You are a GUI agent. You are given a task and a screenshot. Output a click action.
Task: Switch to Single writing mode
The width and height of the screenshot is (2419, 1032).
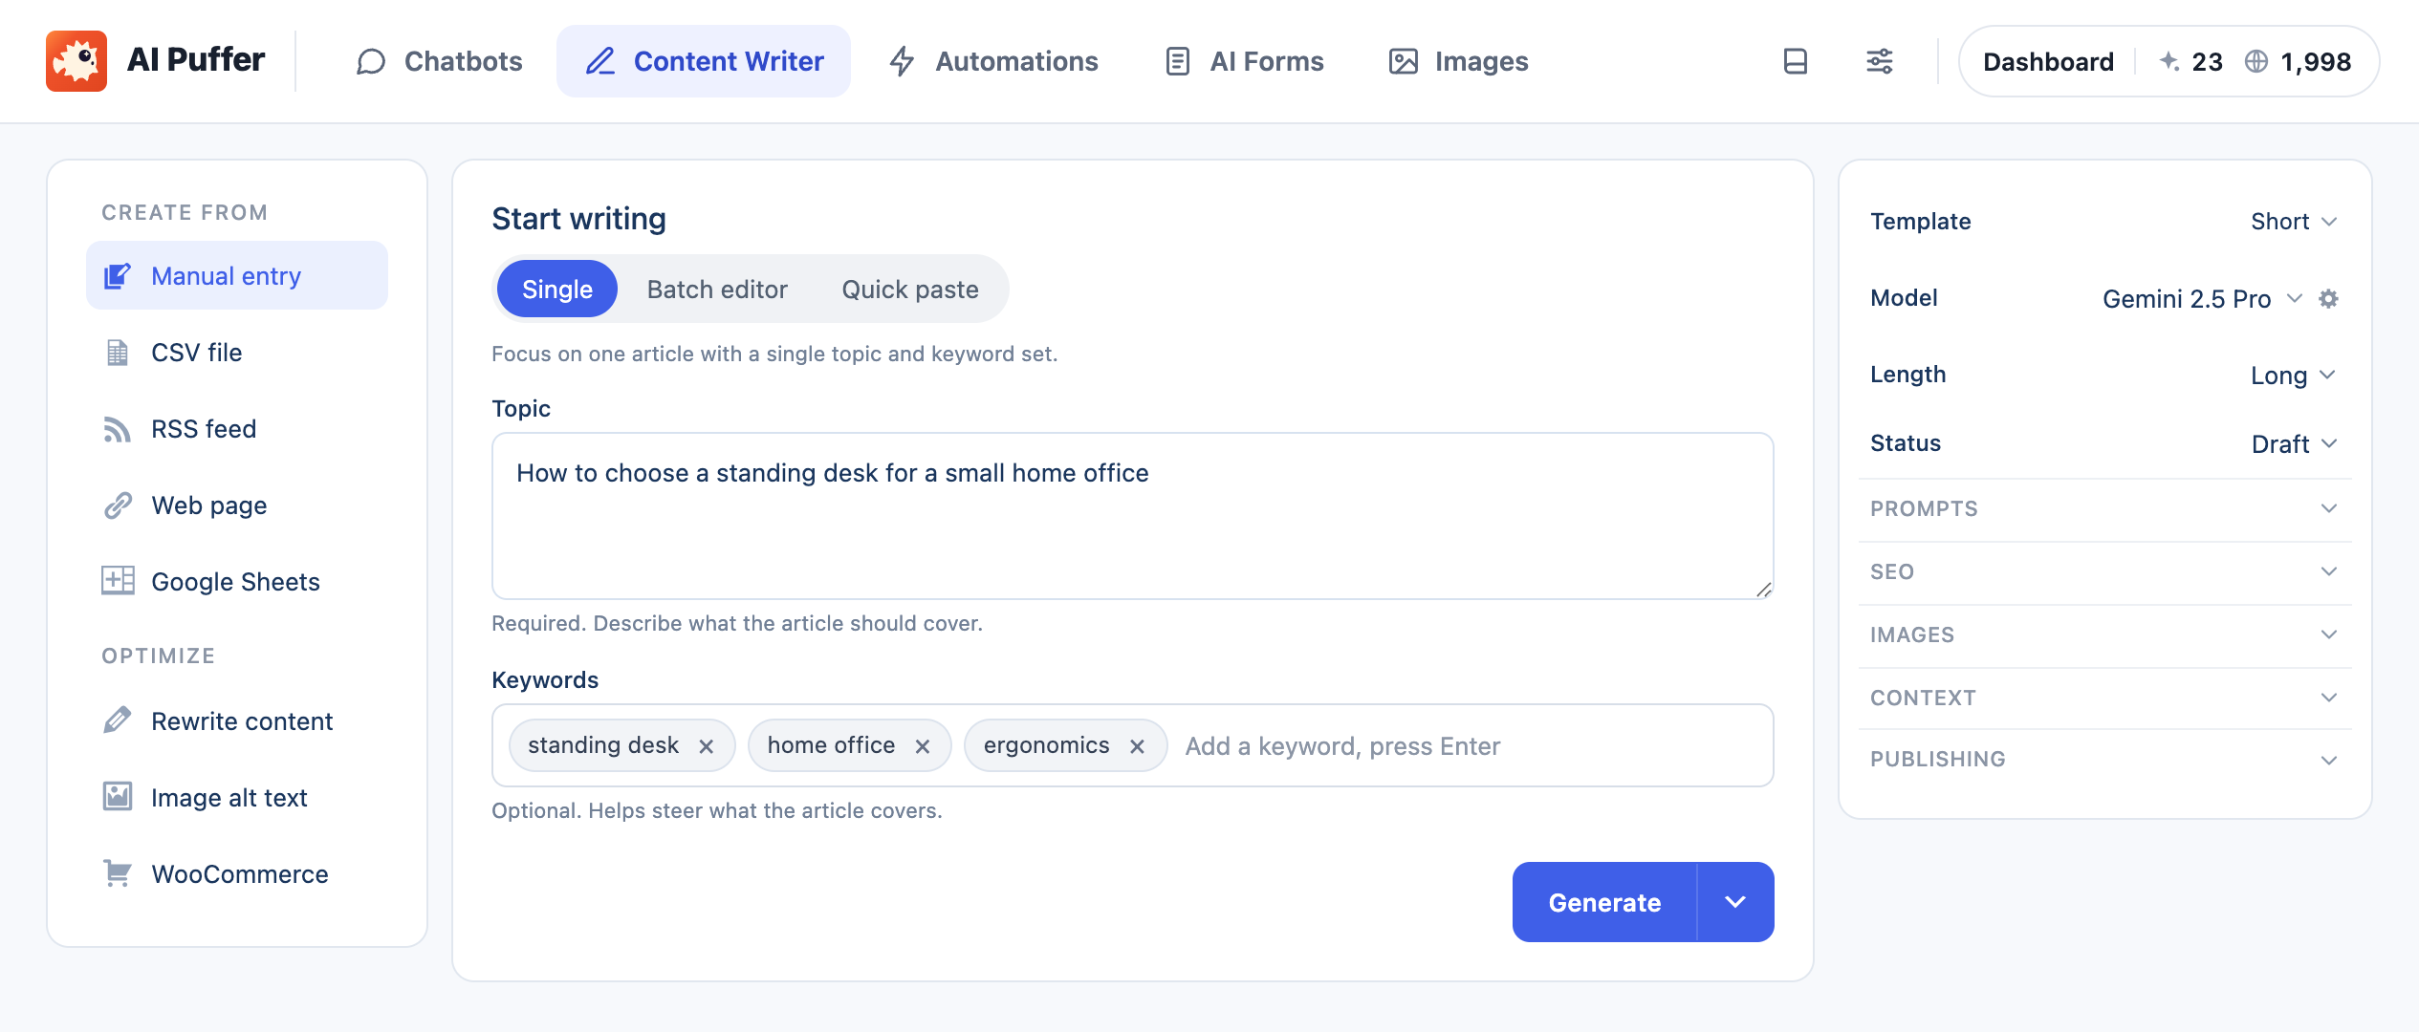[557, 289]
